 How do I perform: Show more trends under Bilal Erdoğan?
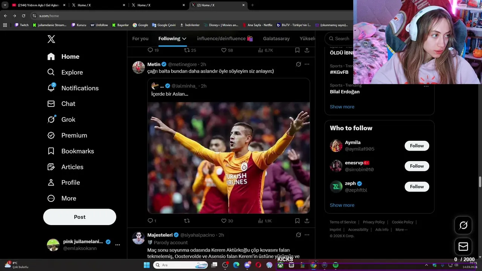(x=342, y=107)
